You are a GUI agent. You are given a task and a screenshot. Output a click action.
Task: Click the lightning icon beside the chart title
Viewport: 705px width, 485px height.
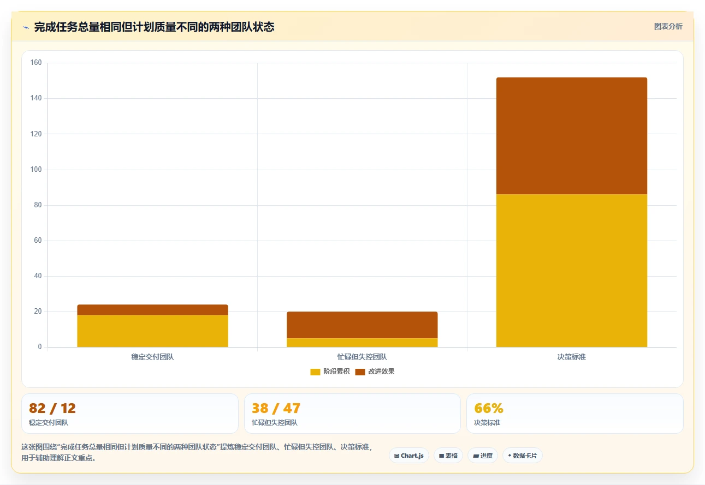pyautogui.click(x=26, y=27)
